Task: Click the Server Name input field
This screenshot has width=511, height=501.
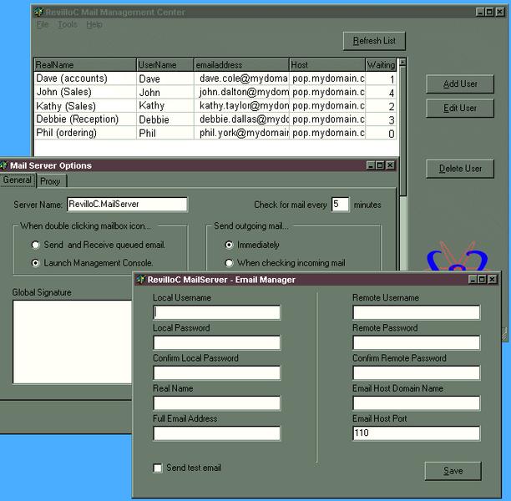Action: pyautogui.click(x=127, y=205)
